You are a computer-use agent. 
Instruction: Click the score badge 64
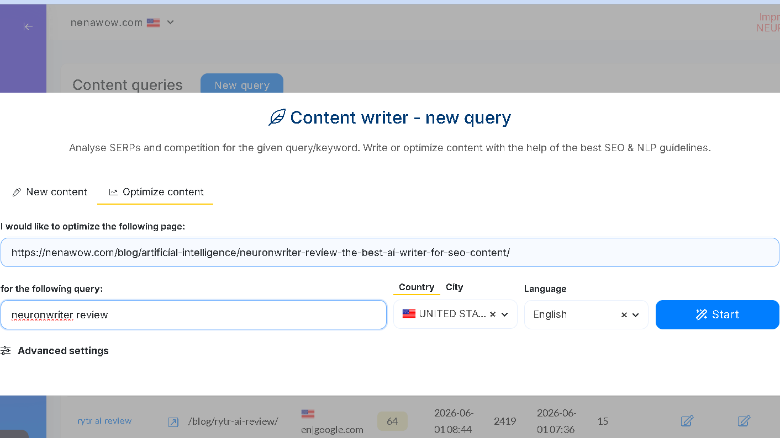pyautogui.click(x=392, y=421)
